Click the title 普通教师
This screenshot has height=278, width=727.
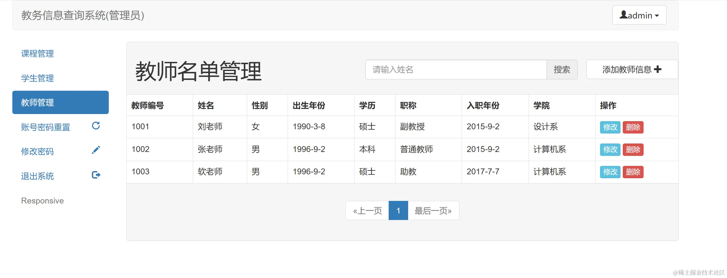coord(417,149)
